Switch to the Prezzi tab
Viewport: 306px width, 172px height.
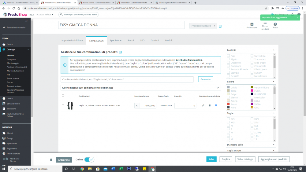(131, 40)
